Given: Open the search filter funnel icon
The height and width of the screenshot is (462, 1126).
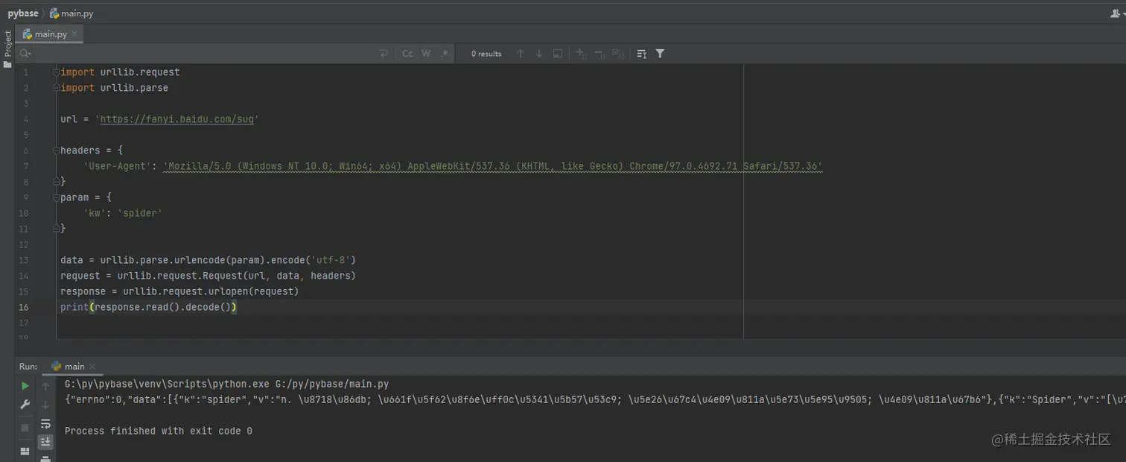Looking at the screenshot, I should click(660, 54).
